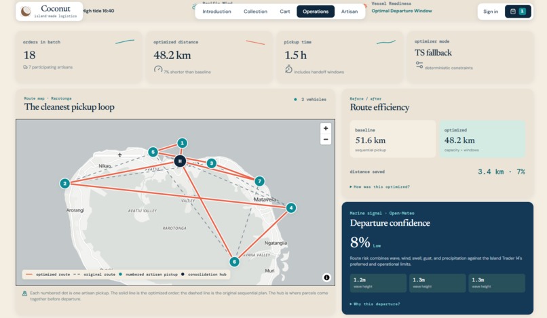The image size is (547, 318).
Task: Click the orders in batch sparkline
Action: [125, 42]
